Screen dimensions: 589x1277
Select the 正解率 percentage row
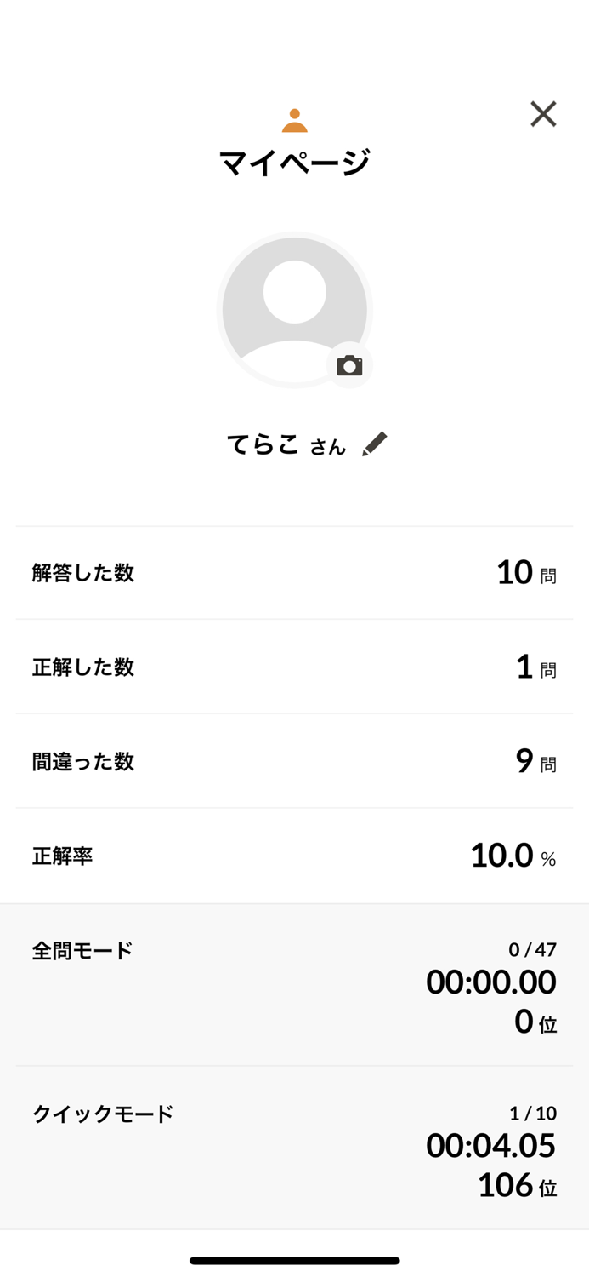point(295,856)
